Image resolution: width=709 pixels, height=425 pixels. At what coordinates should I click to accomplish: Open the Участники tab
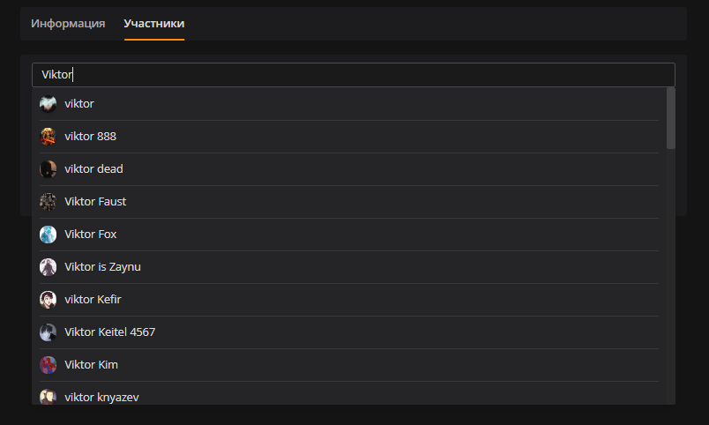[x=154, y=24]
